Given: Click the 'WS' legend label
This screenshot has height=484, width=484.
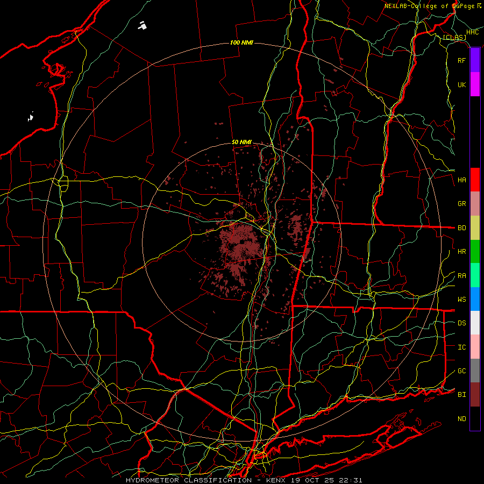Looking at the screenshot, I should [462, 300].
